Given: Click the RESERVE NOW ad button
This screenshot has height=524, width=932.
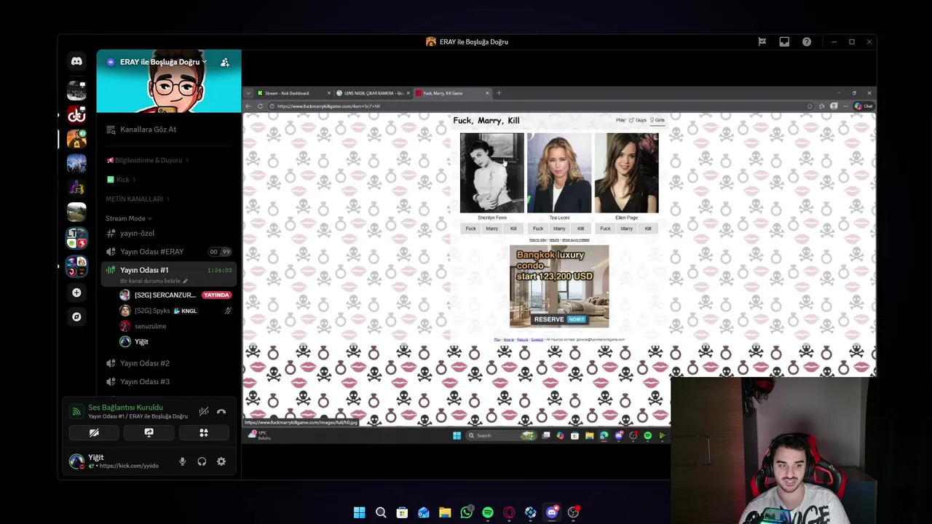Looking at the screenshot, I should tap(559, 319).
